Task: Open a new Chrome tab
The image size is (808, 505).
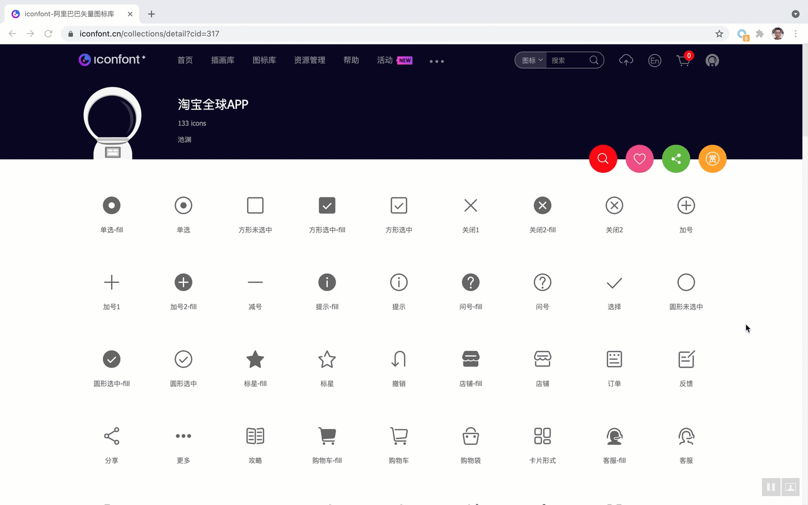Action: tap(151, 14)
